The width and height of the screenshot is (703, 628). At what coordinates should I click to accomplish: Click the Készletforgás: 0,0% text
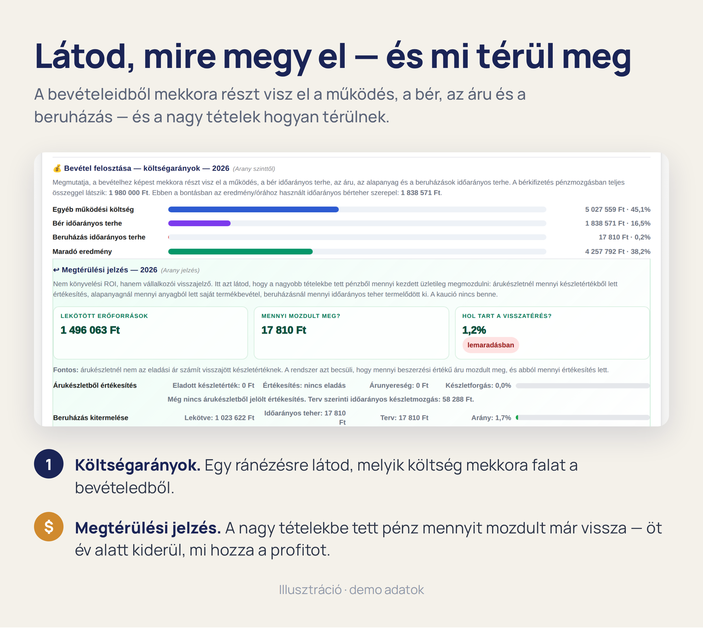click(x=478, y=385)
